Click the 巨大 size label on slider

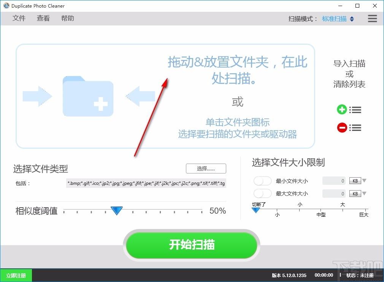(x=364, y=215)
